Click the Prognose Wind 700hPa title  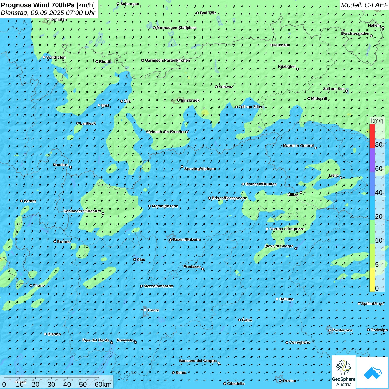coord(38,5)
